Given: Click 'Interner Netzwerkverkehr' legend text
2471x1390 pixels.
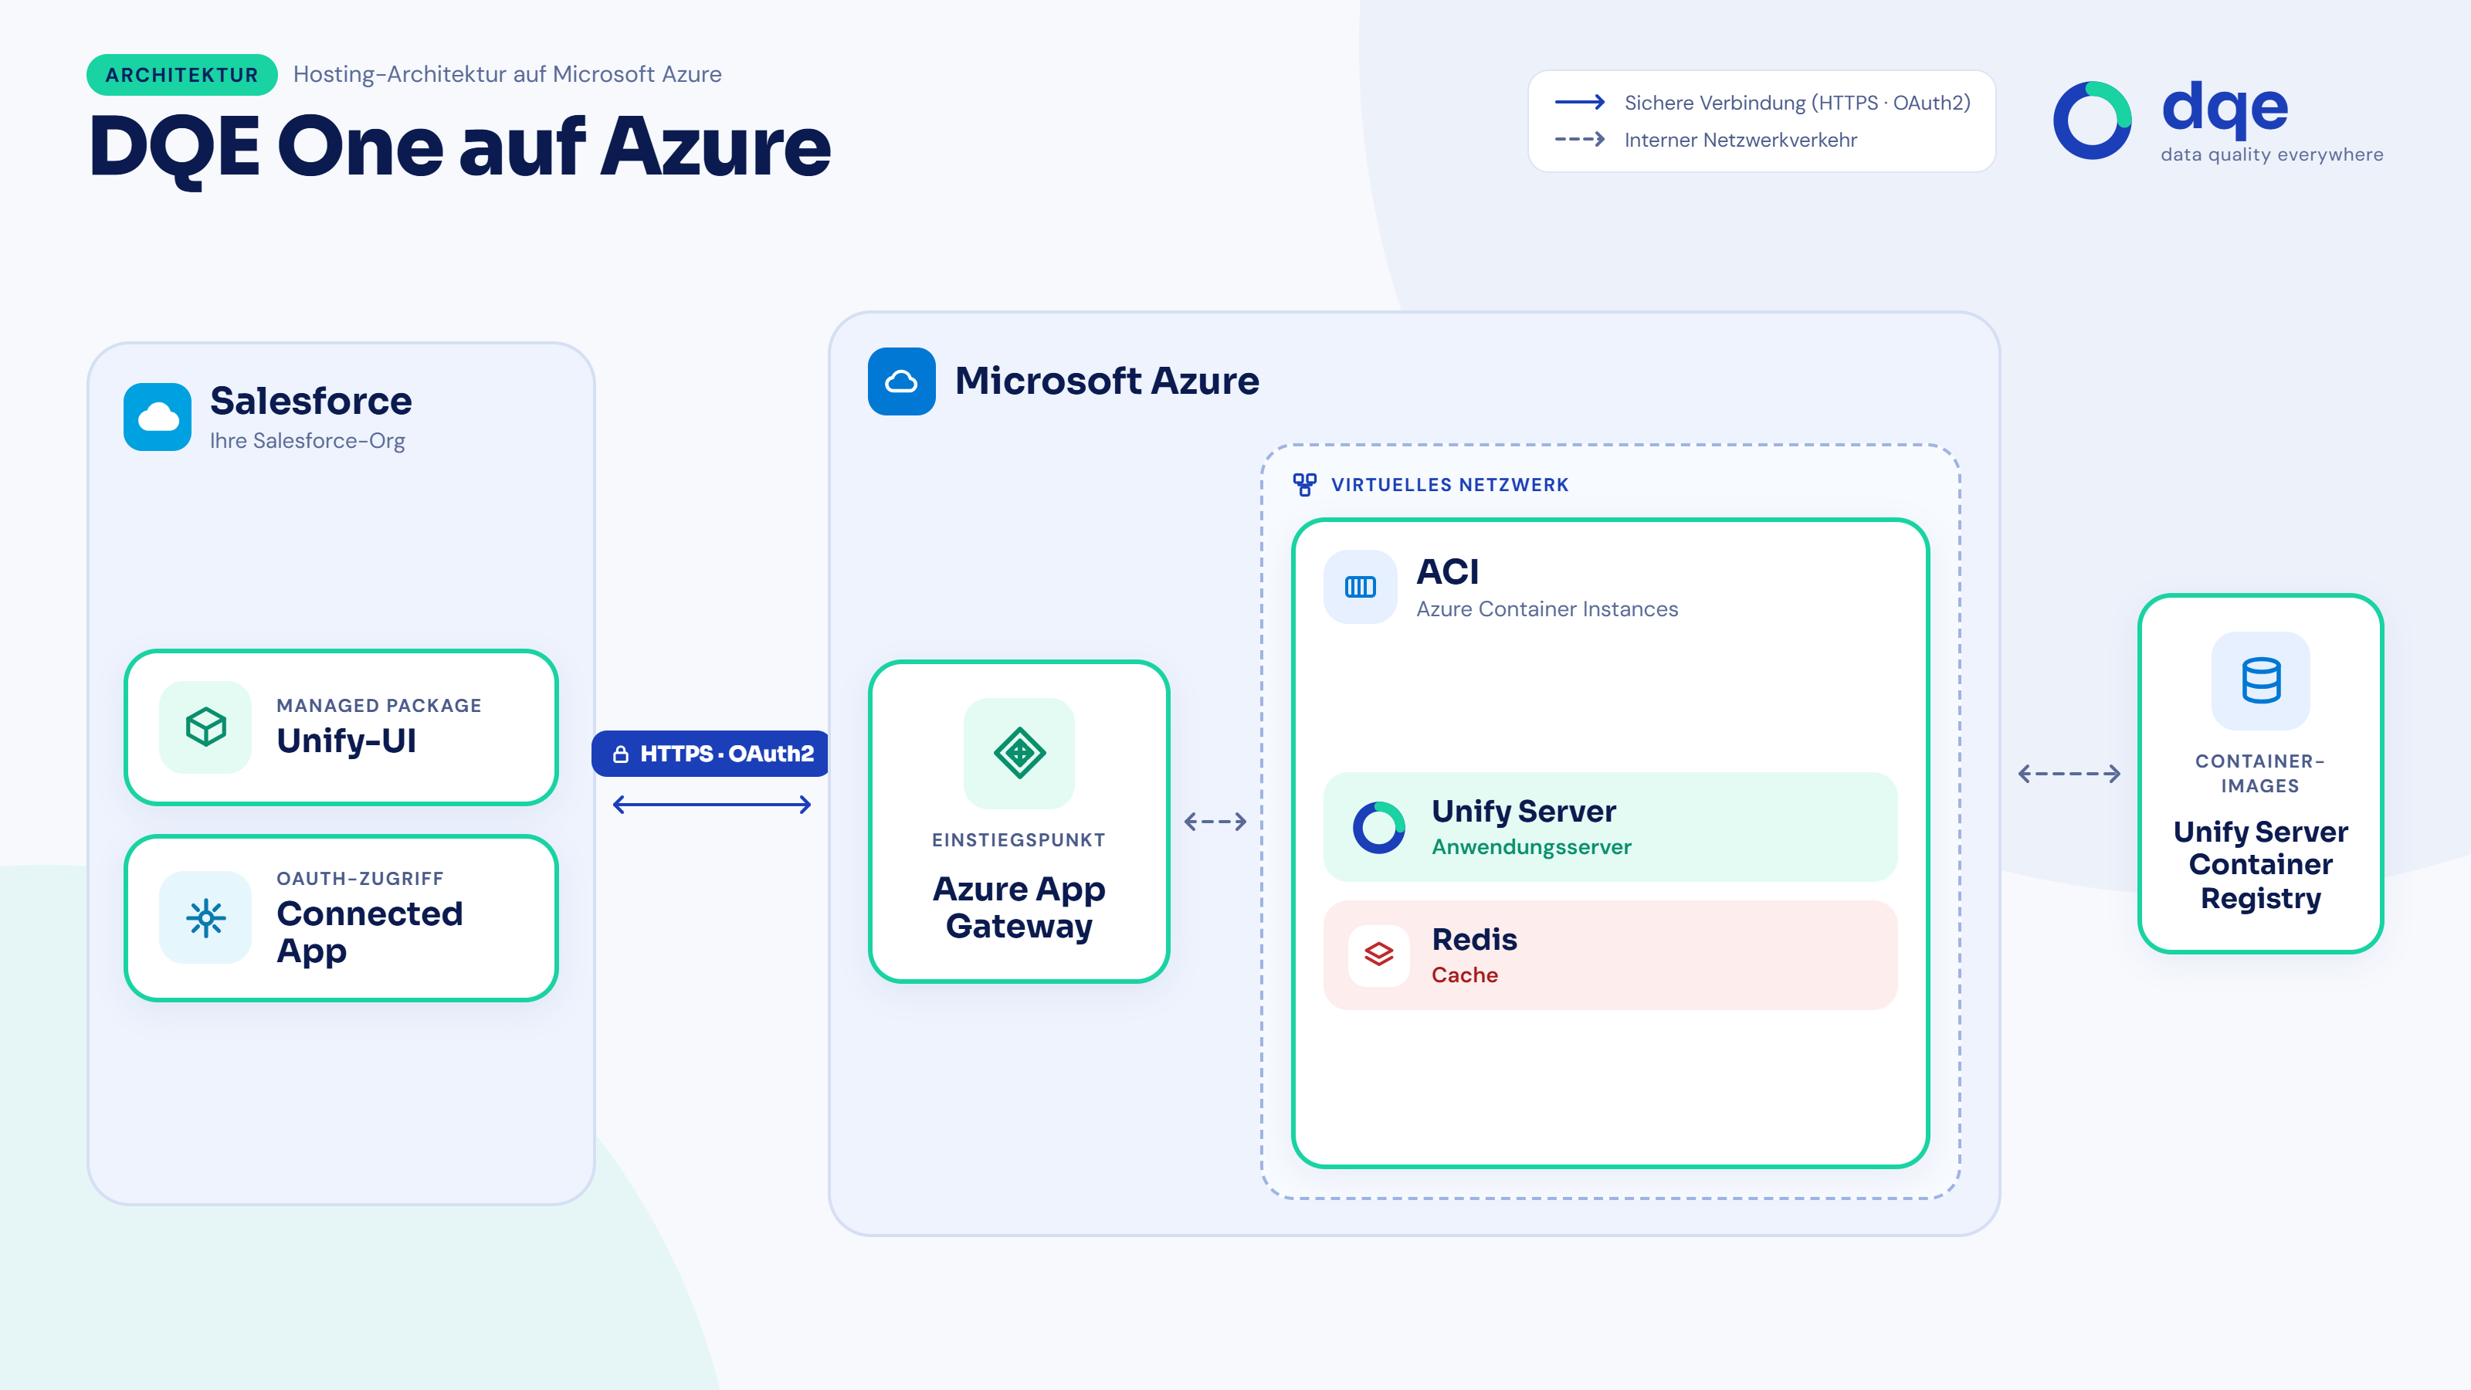Looking at the screenshot, I should (x=1741, y=140).
